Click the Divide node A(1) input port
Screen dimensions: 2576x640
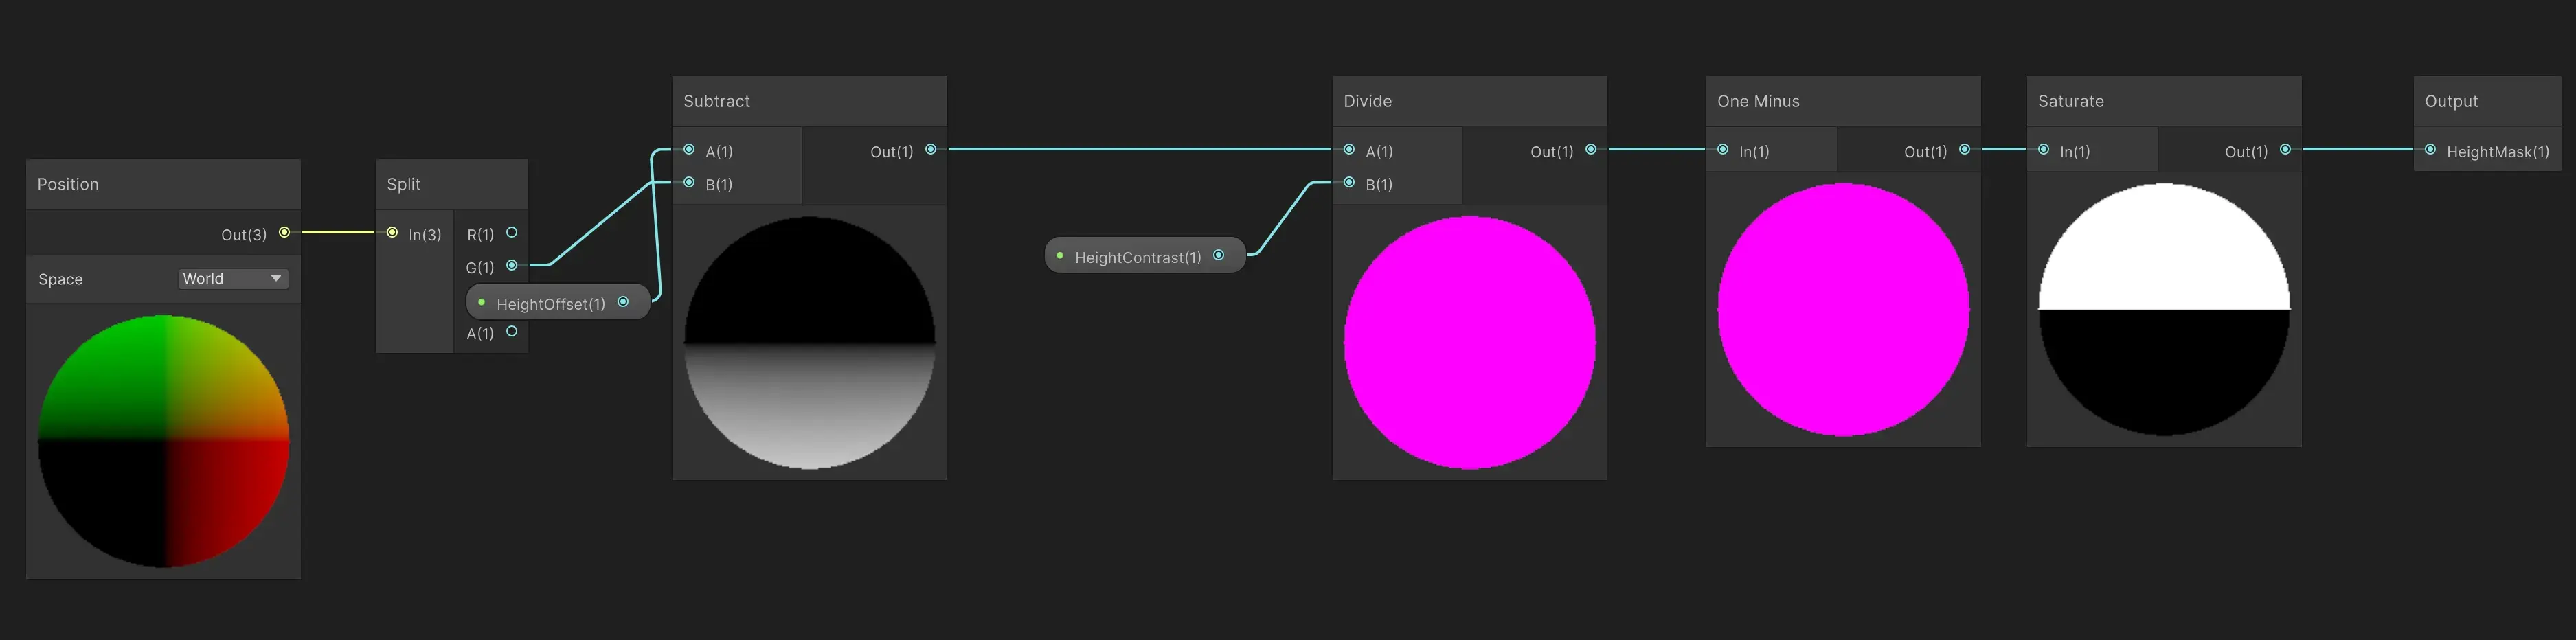tap(1349, 150)
